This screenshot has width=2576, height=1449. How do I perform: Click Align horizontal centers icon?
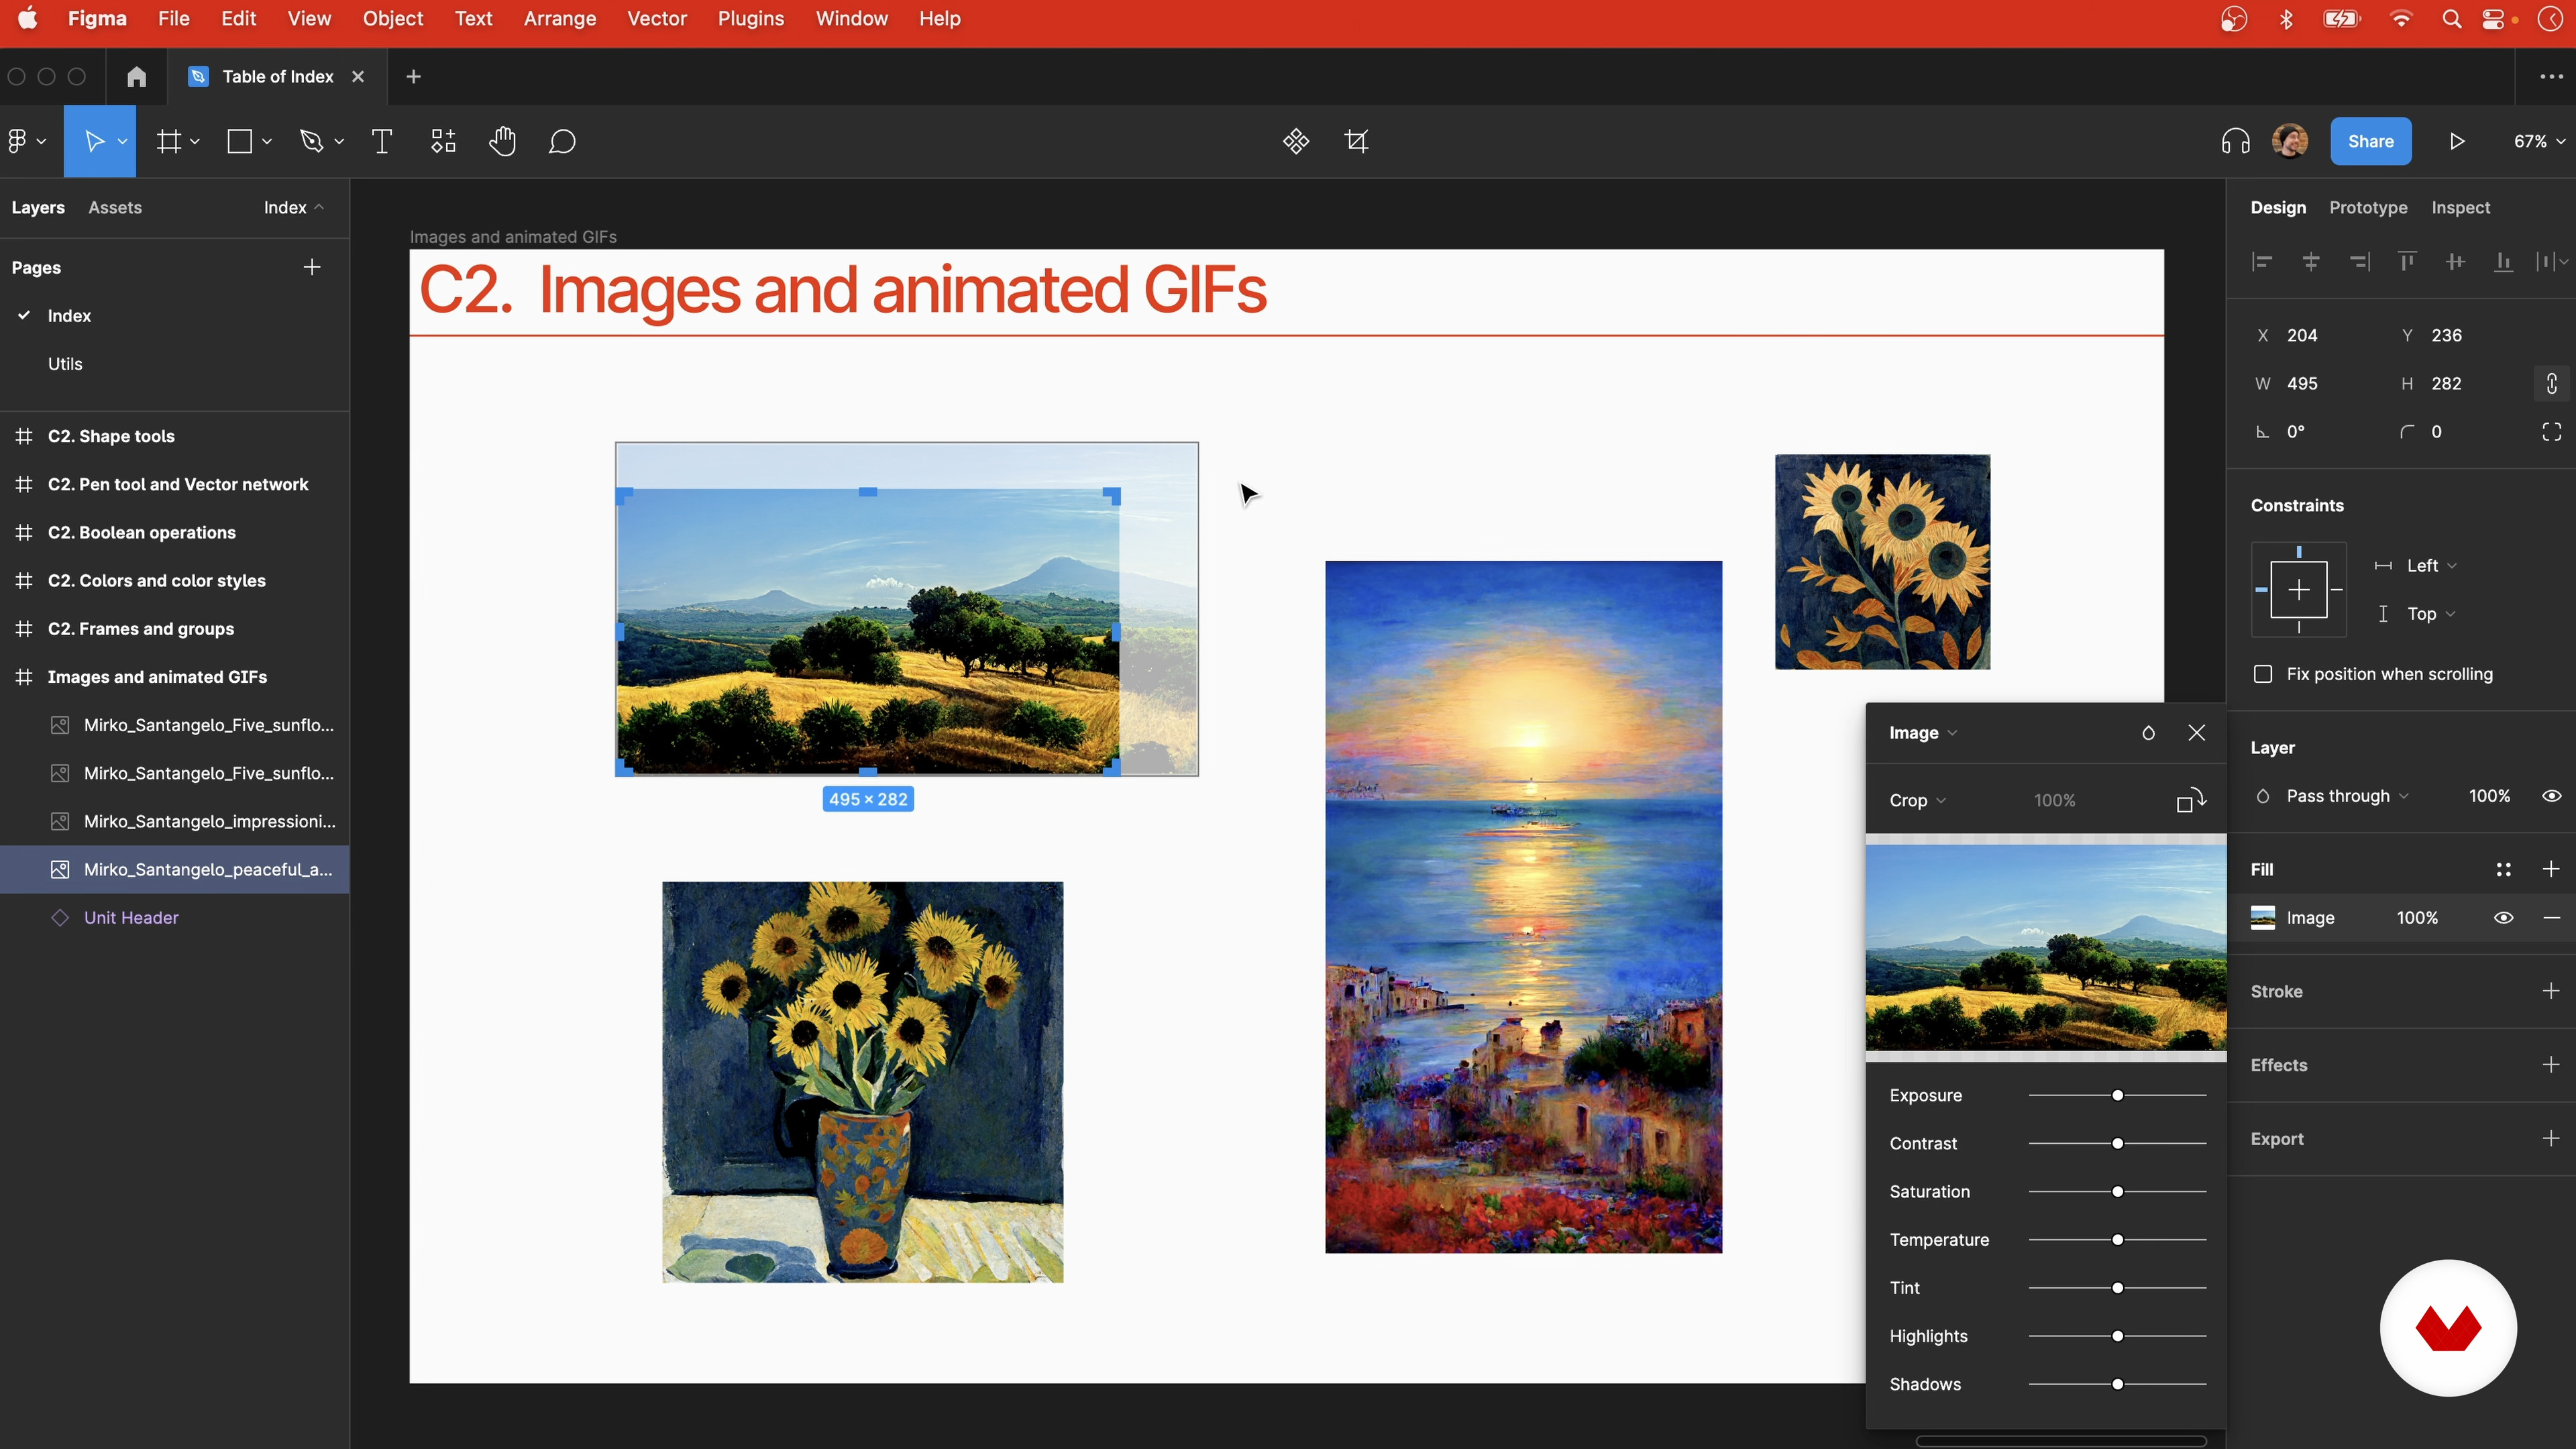pos(2311,262)
